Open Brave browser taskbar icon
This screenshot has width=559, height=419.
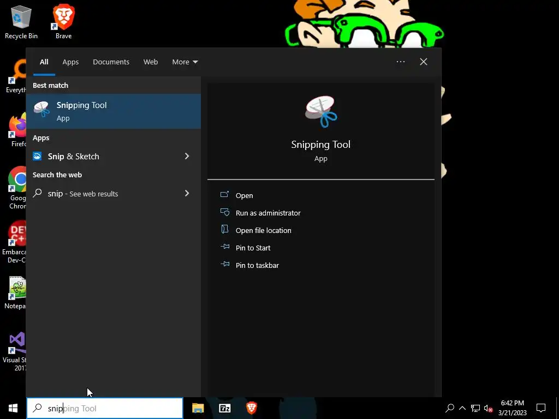click(x=251, y=408)
